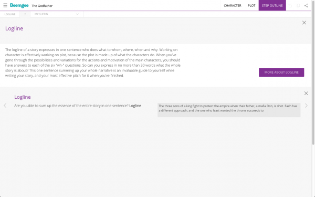Select the Logline sub-tab
The height and width of the screenshot is (197, 315).
click(x=10, y=14)
